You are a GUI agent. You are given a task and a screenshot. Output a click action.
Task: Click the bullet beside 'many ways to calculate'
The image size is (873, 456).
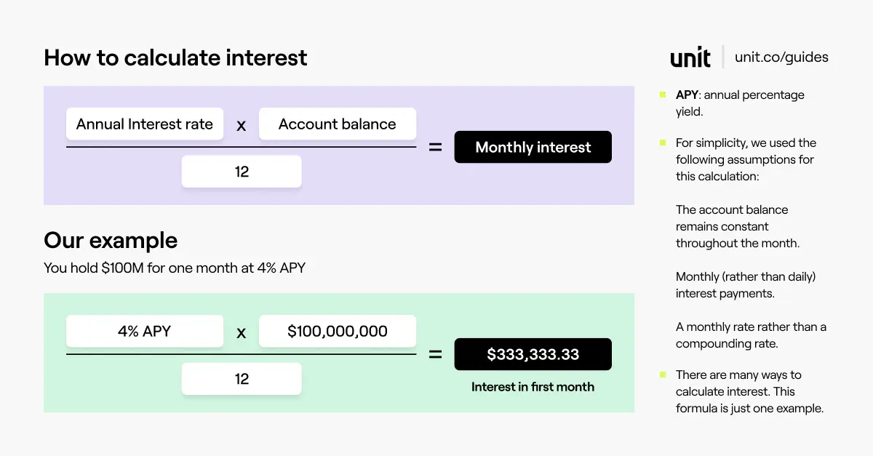(x=663, y=375)
